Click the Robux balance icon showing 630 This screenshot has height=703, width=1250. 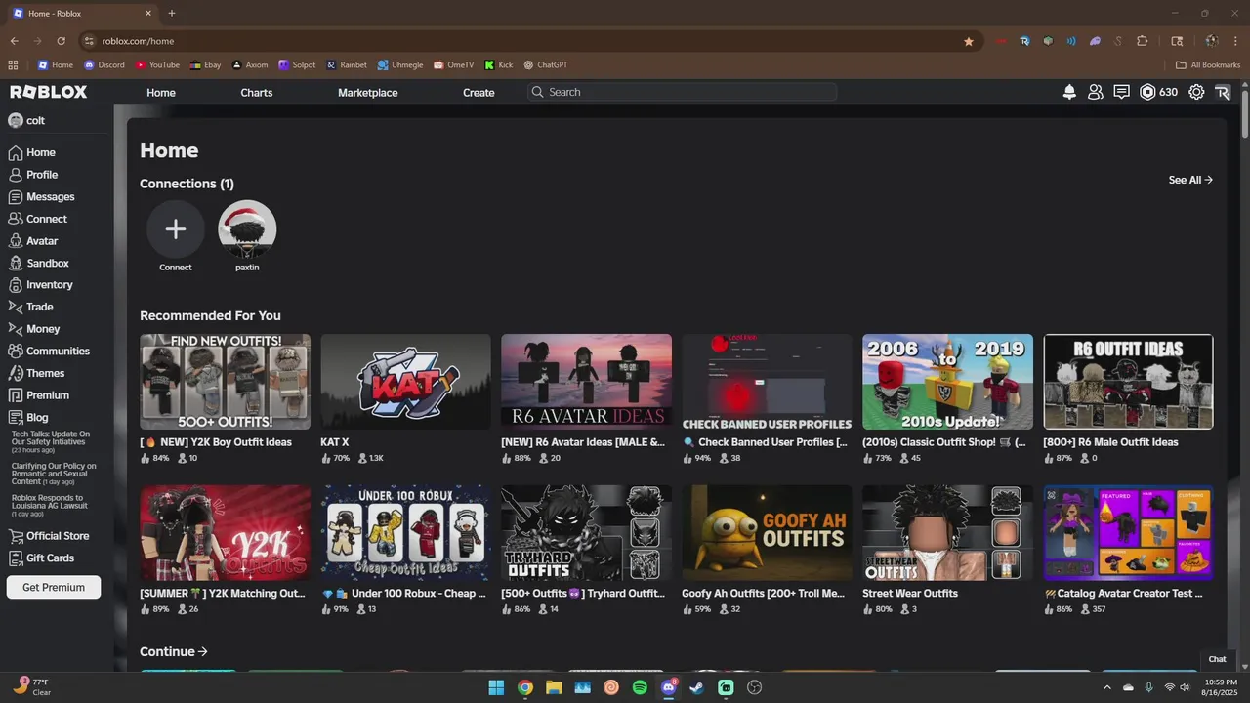(x=1147, y=92)
